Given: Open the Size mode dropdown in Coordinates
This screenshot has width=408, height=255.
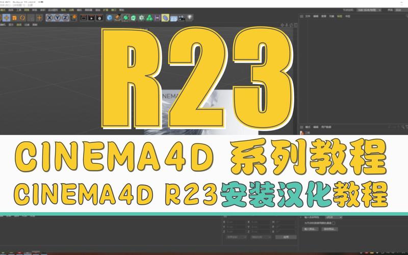Looking at the screenshot, I should tap(261, 237).
